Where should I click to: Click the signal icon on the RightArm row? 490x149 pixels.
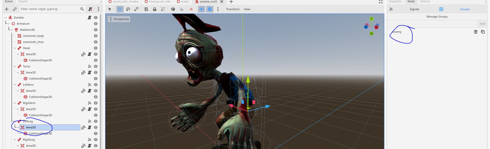pyautogui.click(x=90, y=103)
